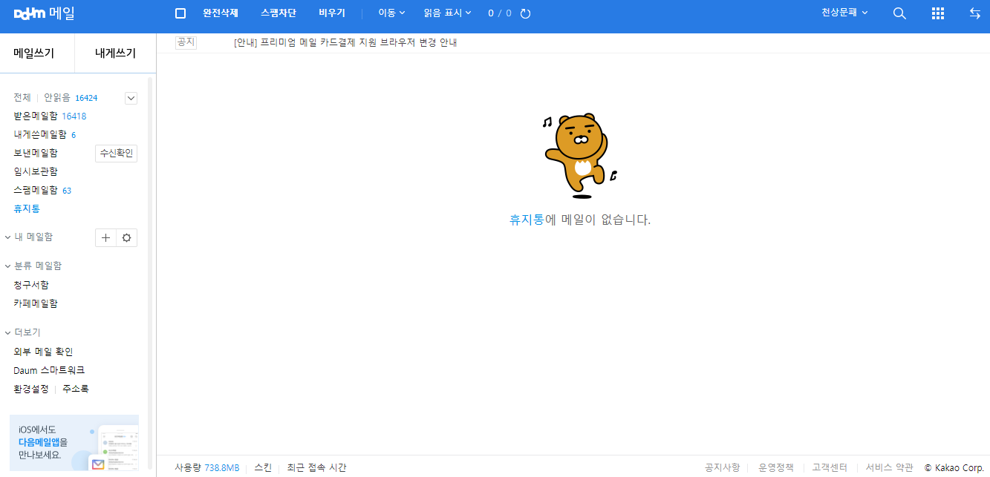Open 내게쓴메일함 folder
990x477 pixels.
(x=40, y=135)
